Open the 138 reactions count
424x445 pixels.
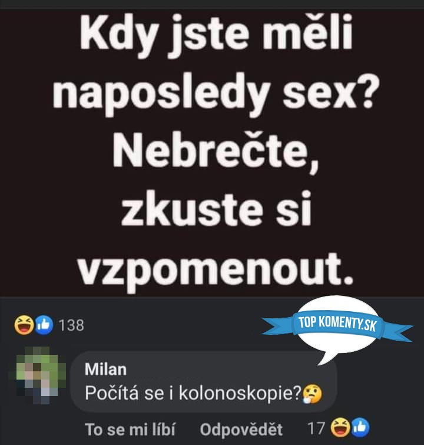71,325
